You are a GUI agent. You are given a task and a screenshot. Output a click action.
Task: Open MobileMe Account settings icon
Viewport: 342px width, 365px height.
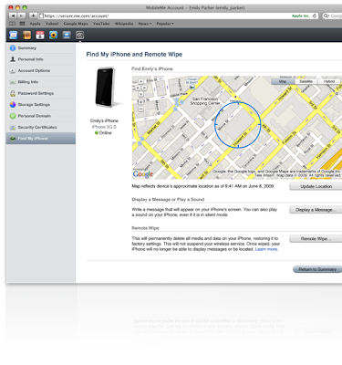pos(80,36)
